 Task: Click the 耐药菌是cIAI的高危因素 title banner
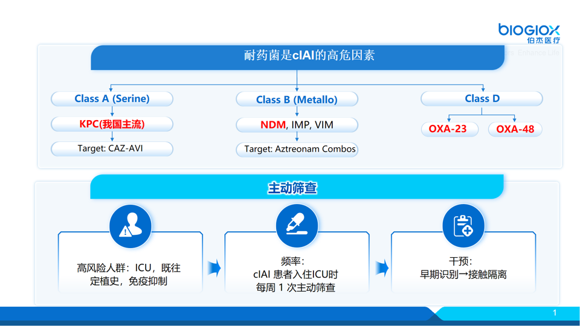pyautogui.click(x=297, y=56)
